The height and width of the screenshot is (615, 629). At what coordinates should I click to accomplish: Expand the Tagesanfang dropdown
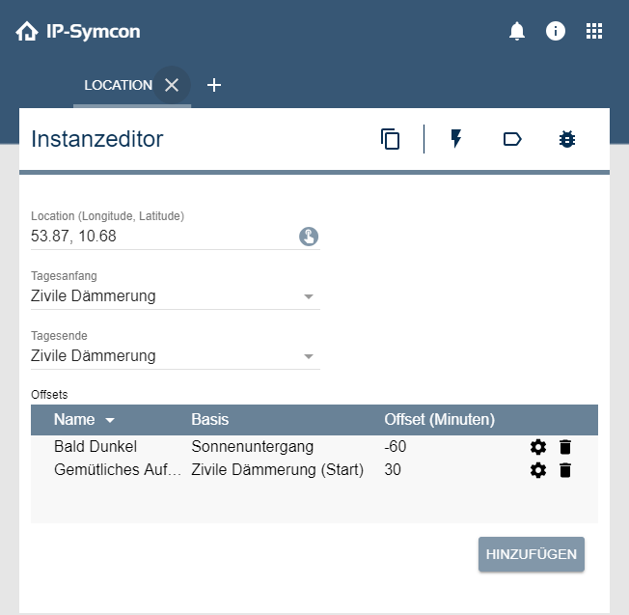pyautogui.click(x=309, y=296)
